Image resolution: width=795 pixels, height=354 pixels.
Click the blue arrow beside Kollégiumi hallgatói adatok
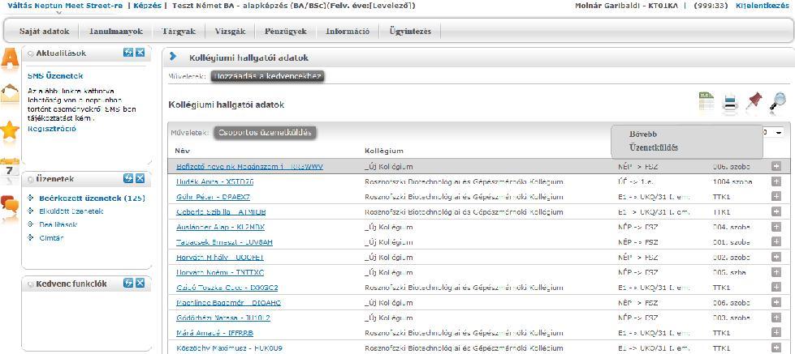click(x=173, y=58)
